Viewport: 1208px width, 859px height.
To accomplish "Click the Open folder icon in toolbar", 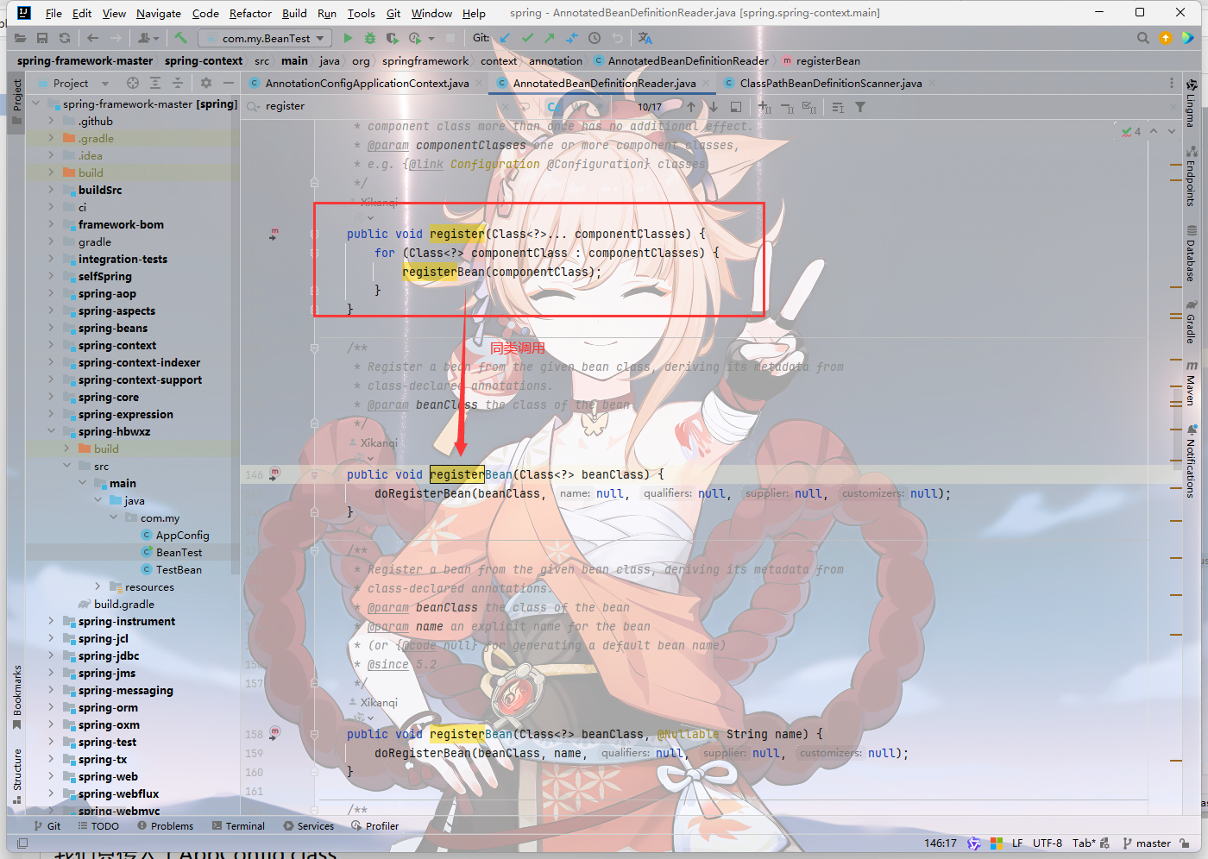I will (20, 38).
